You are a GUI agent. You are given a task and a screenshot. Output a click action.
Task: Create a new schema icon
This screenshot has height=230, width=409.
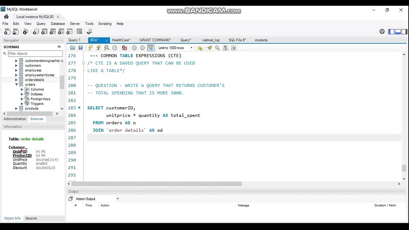[x=36, y=32]
